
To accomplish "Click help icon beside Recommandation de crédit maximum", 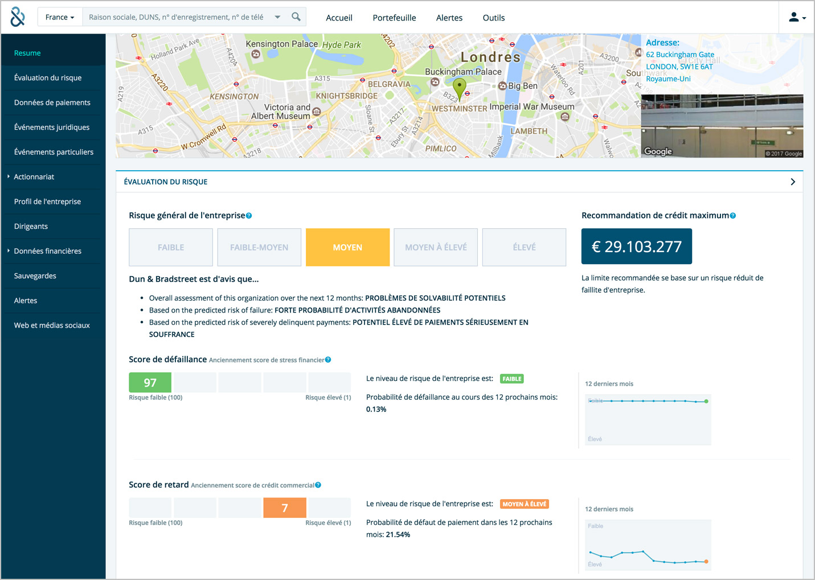I will [x=733, y=216].
